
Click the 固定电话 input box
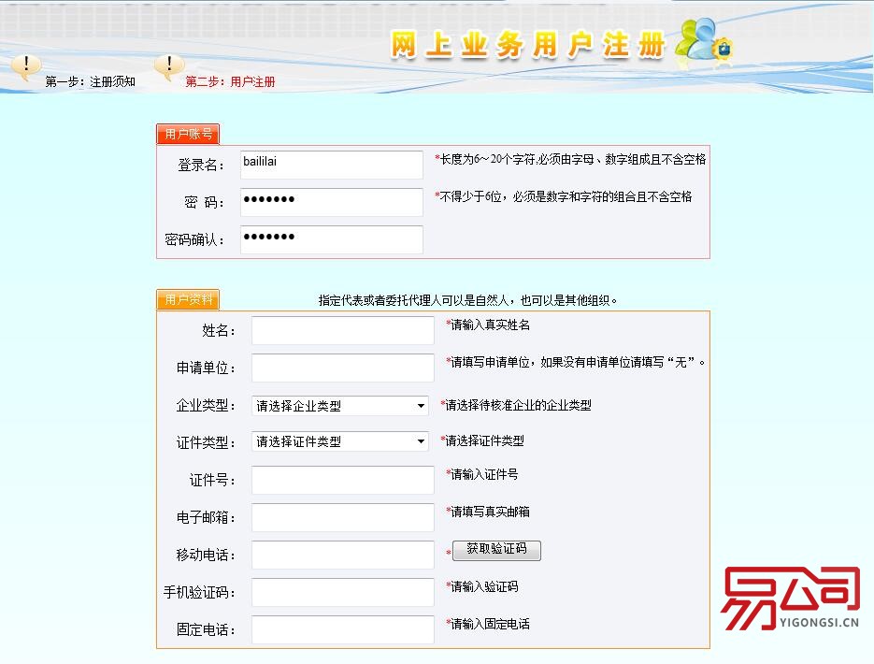click(x=342, y=629)
